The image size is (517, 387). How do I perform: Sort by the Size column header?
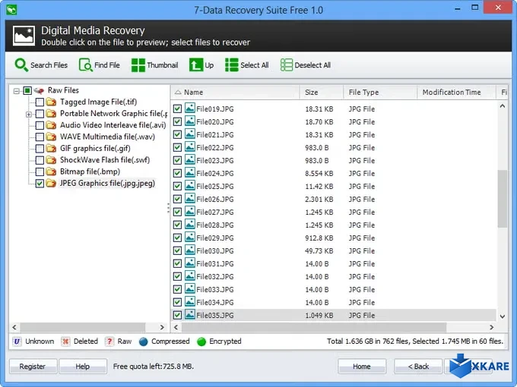[322, 92]
